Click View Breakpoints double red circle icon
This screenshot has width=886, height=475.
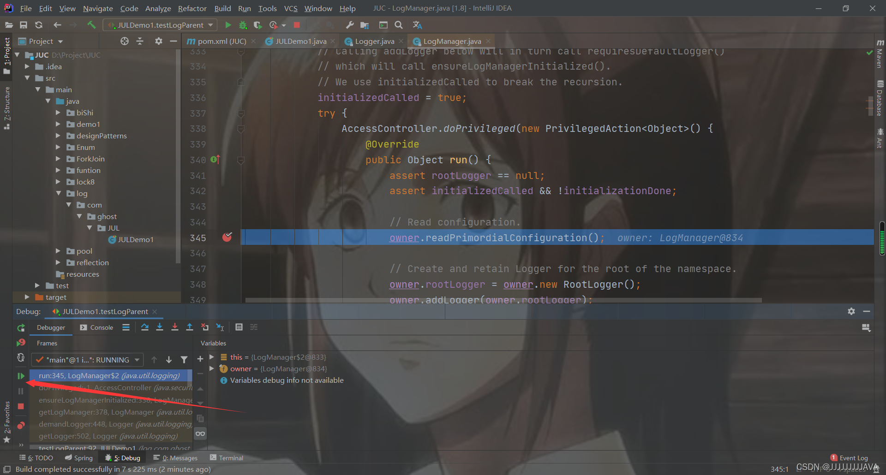[21, 425]
